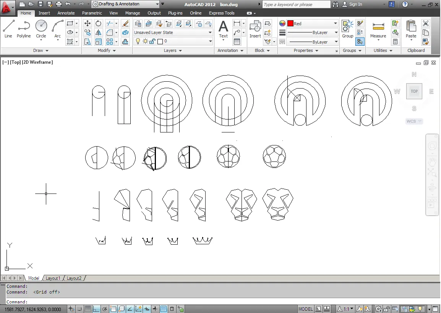Click the Plot printer icon
The image size is (441, 313).
click(x=59, y=4)
